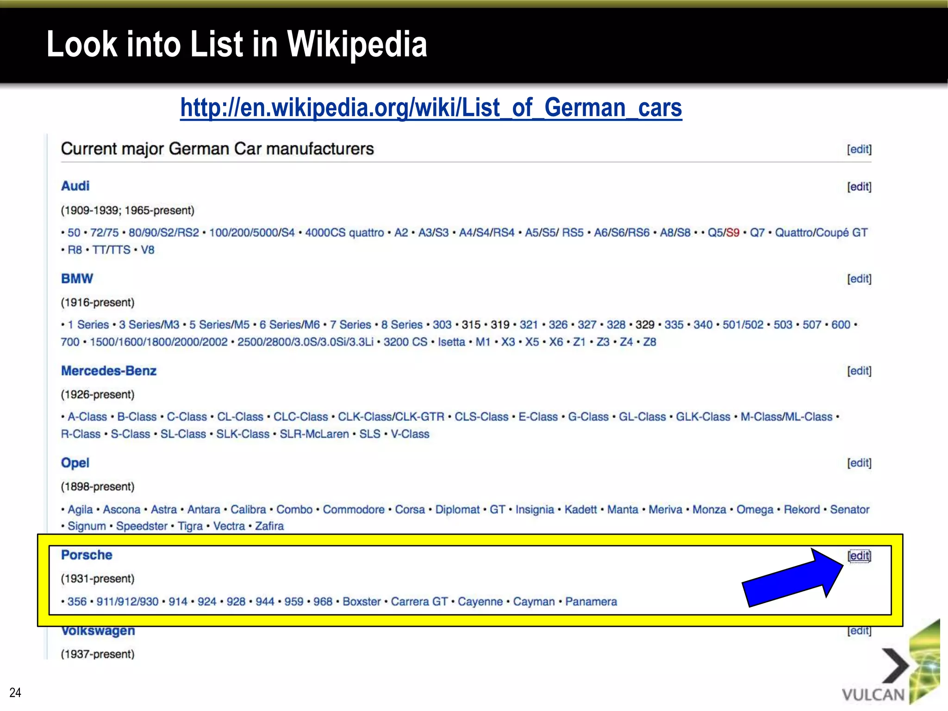Click the unlinked BMW 315 text
Image resolution: width=948 pixels, height=711 pixels.
click(x=471, y=324)
